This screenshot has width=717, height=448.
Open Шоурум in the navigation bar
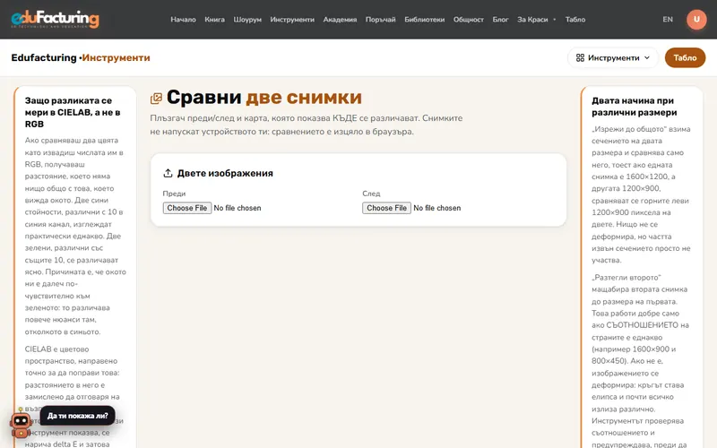(247, 19)
